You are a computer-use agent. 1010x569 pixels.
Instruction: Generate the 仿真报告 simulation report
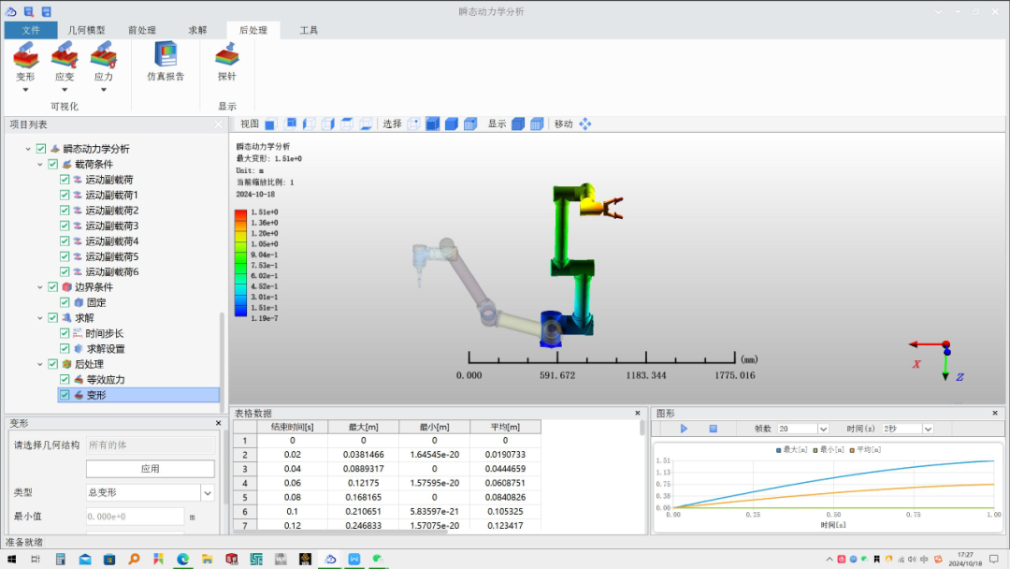pyautogui.click(x=166, y=62)
